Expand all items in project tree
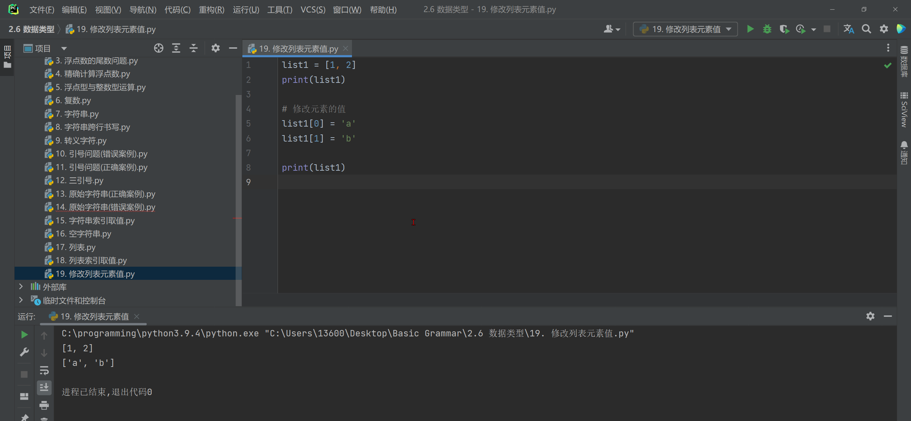The image size is (911, 421). [176, 48]
